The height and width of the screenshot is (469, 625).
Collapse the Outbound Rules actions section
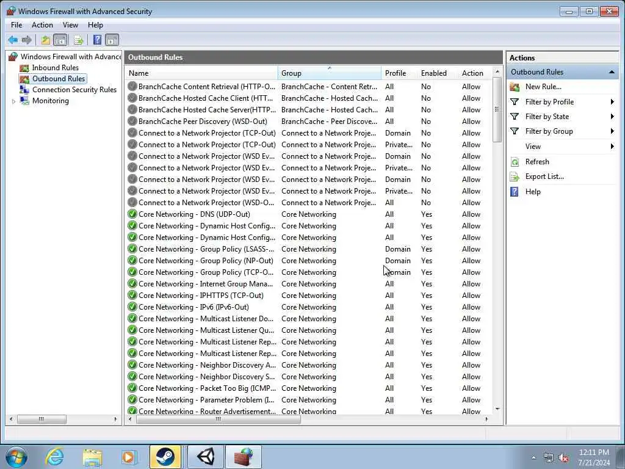coord(612,72)
